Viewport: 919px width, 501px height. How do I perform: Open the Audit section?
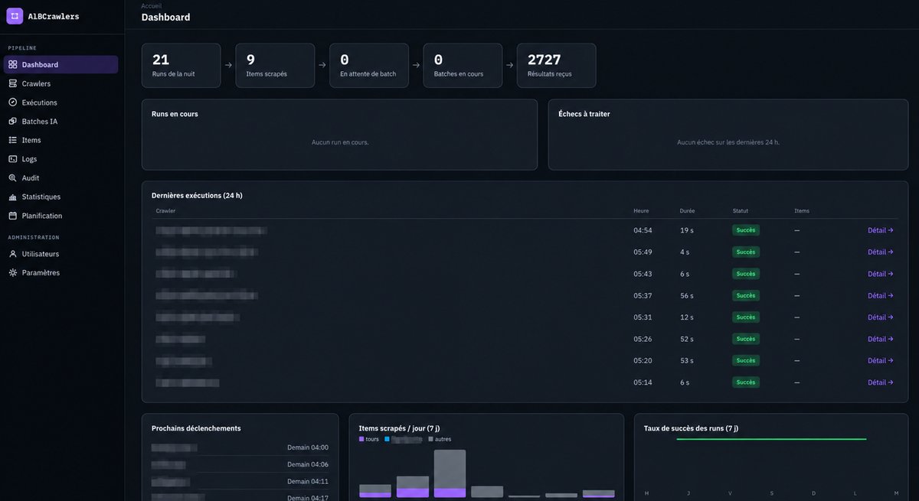click(x=61, y=178)
